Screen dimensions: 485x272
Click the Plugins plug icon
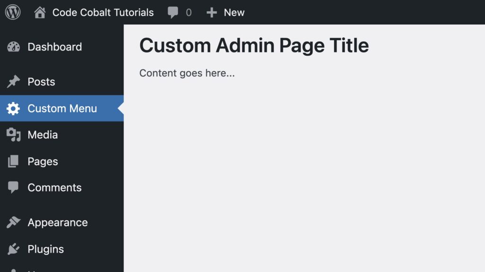click(14, 249)
